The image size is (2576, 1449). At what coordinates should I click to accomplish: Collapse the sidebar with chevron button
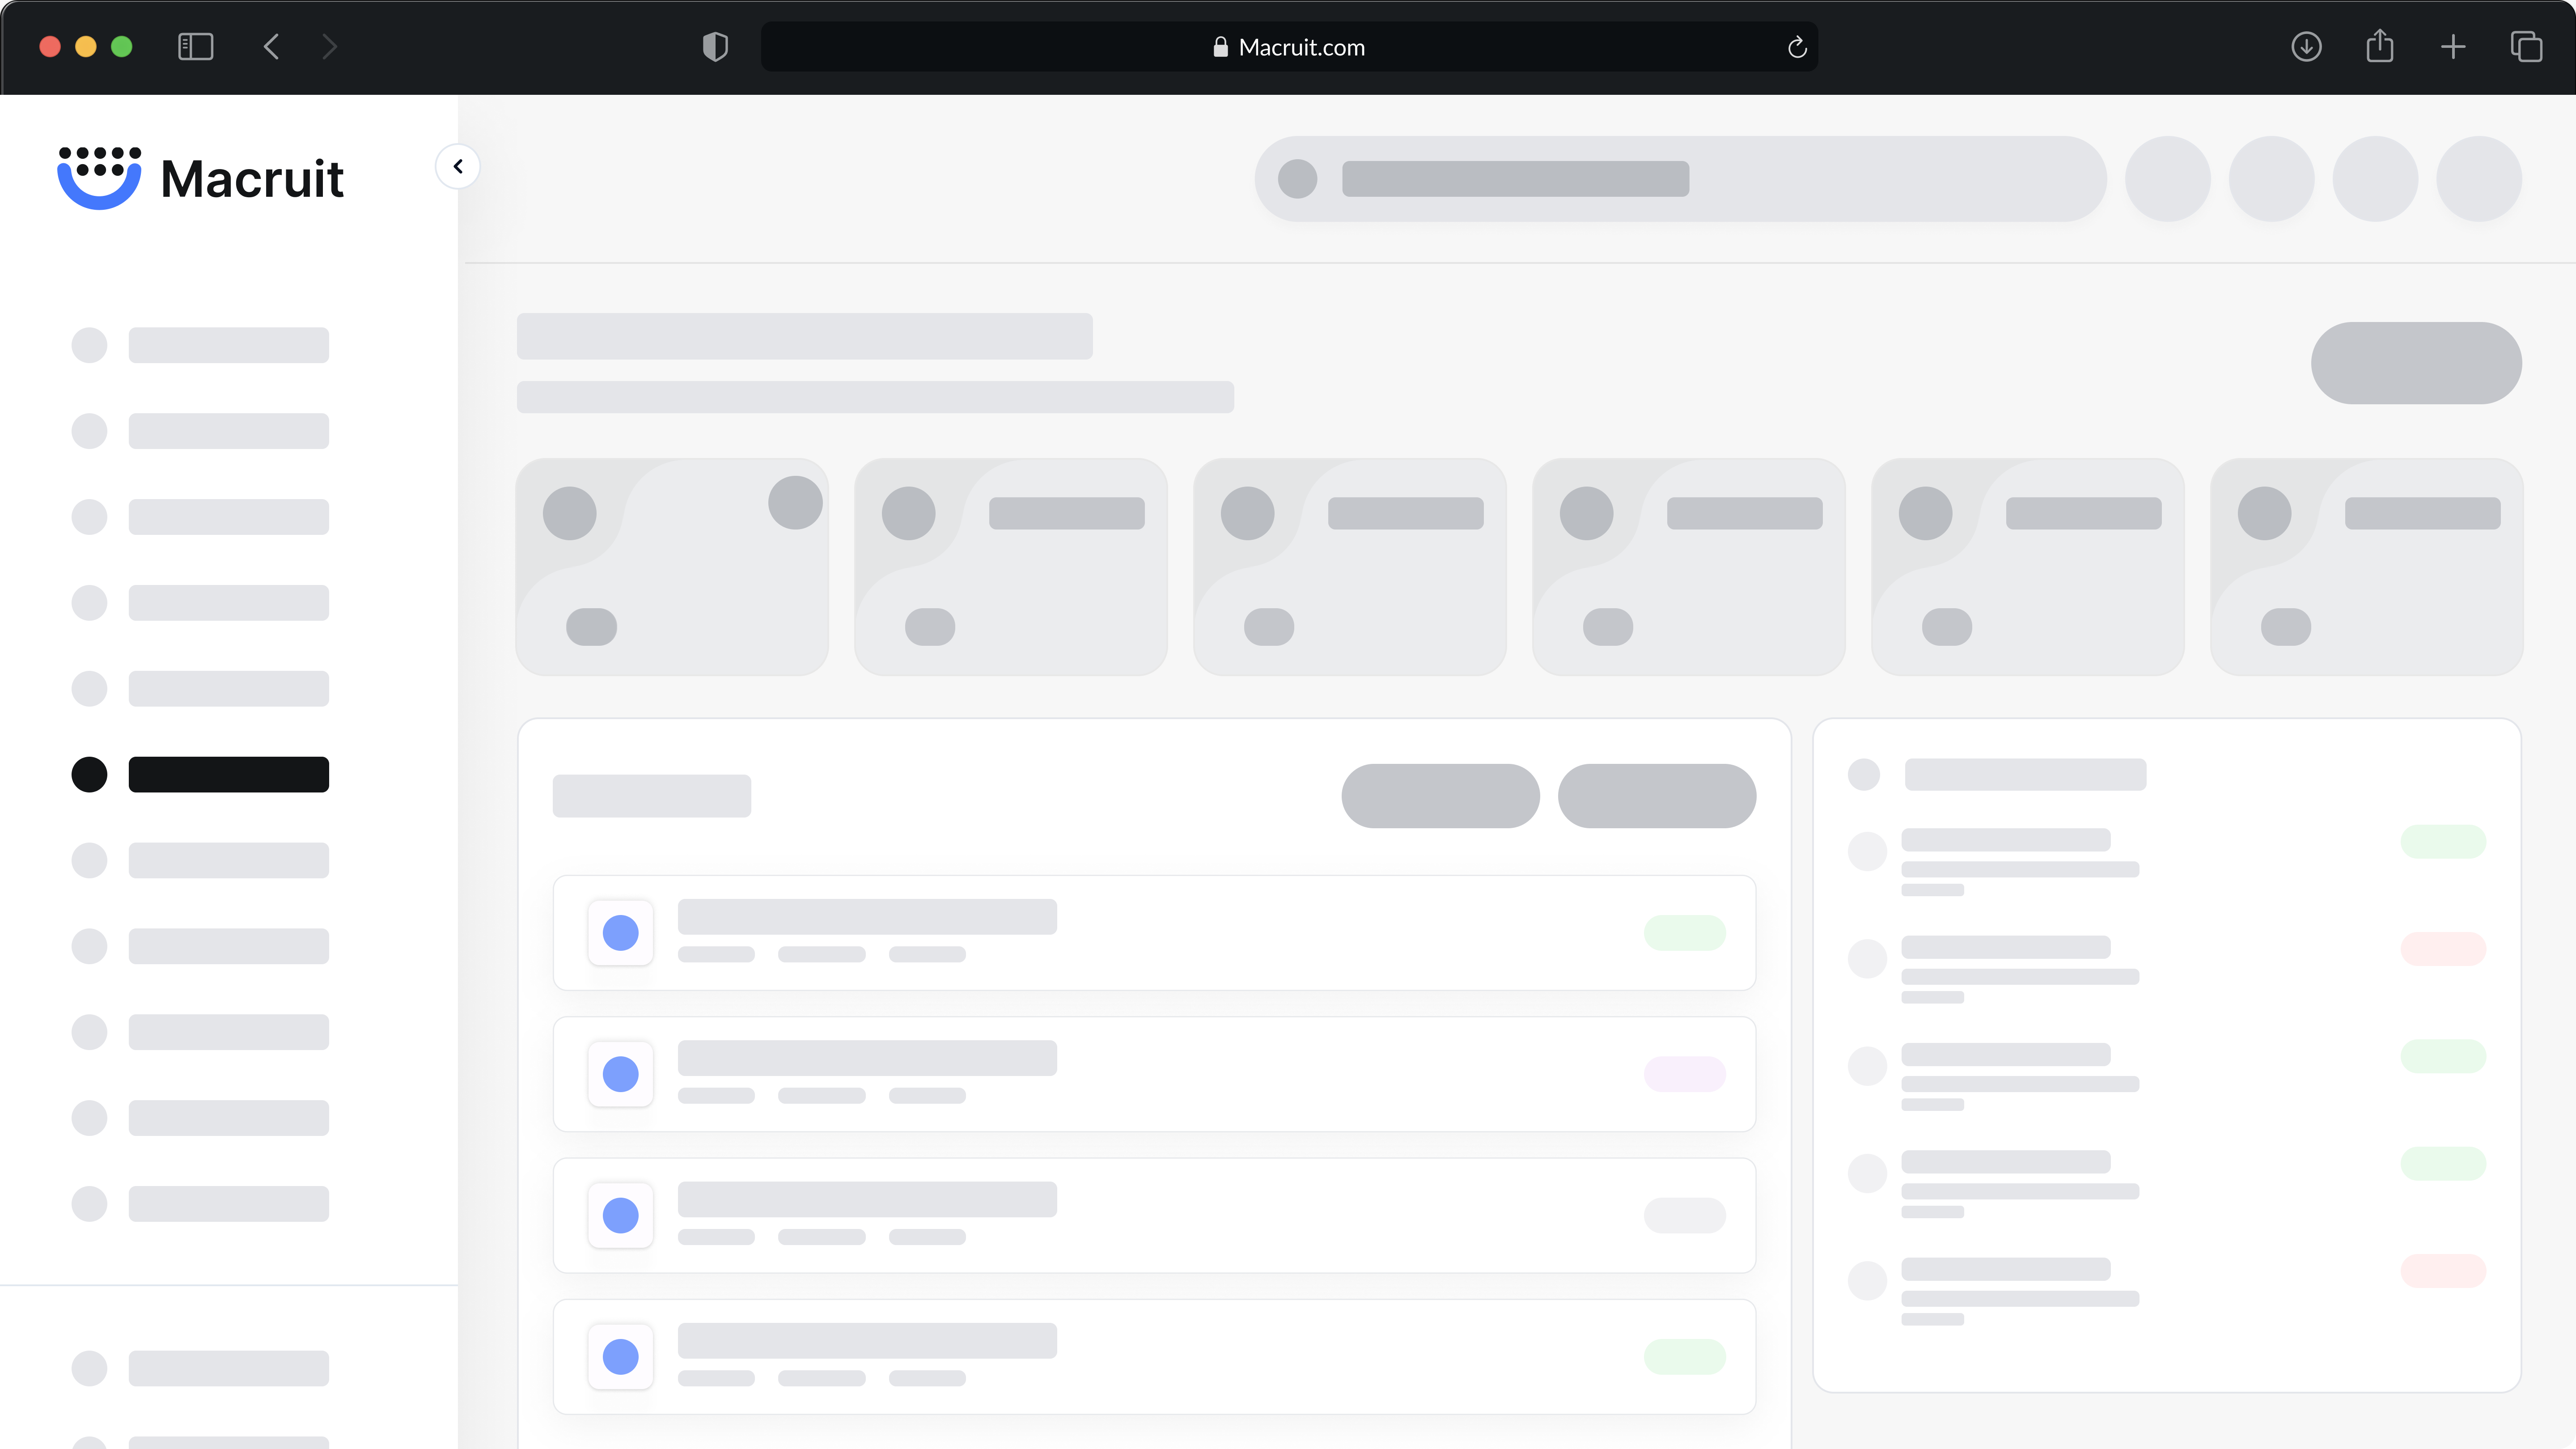[x=458, y=166]
